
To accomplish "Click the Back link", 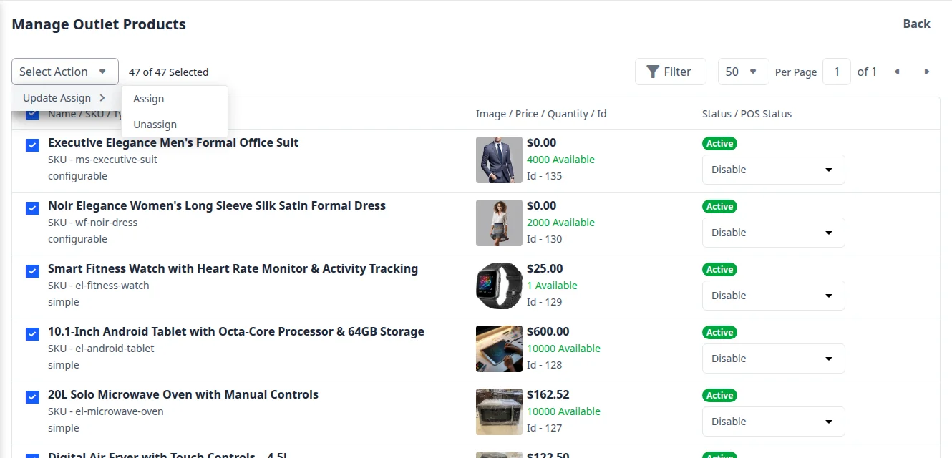I will (x=916, y=24).
